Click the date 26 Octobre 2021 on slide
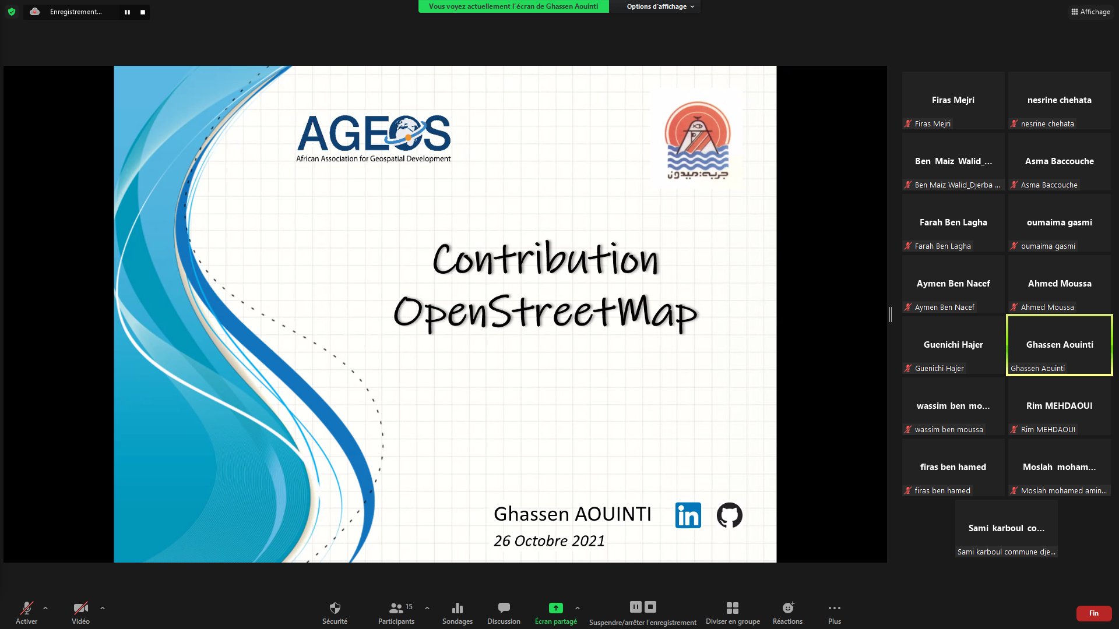1119x629 pixels. 549,541
